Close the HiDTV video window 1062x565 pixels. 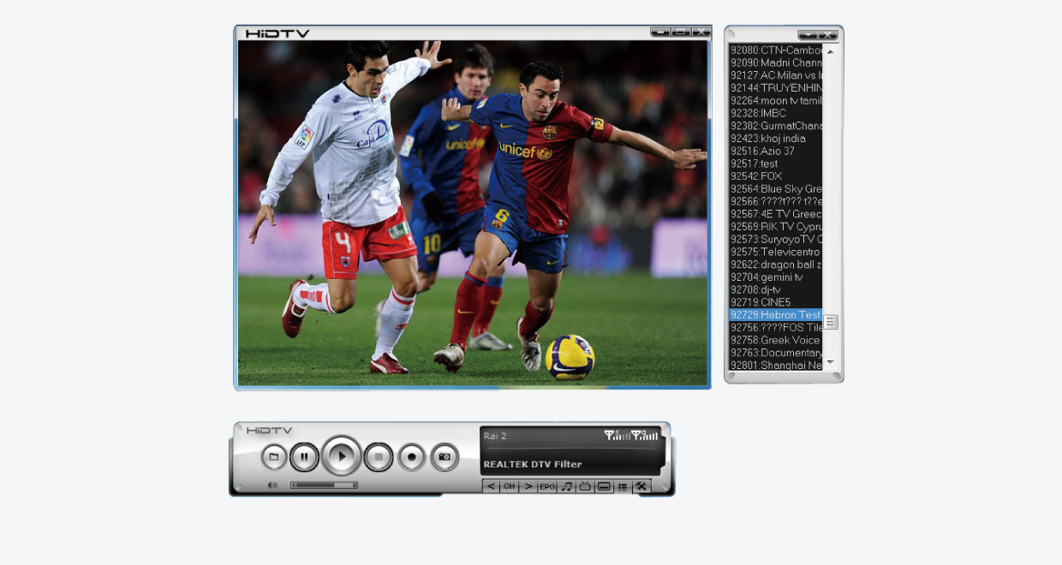pyautogui.click(x=701, y=33)
